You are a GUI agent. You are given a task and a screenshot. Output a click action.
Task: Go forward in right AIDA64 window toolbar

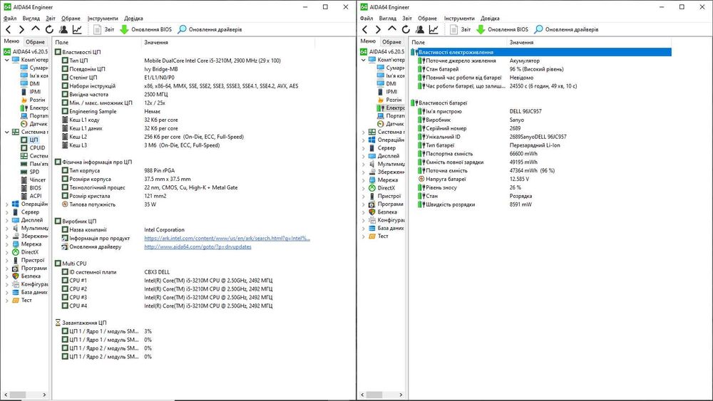coord(378,29)
